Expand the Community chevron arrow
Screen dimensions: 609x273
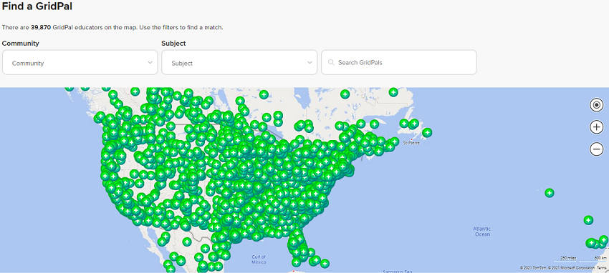tap(150, 62)
